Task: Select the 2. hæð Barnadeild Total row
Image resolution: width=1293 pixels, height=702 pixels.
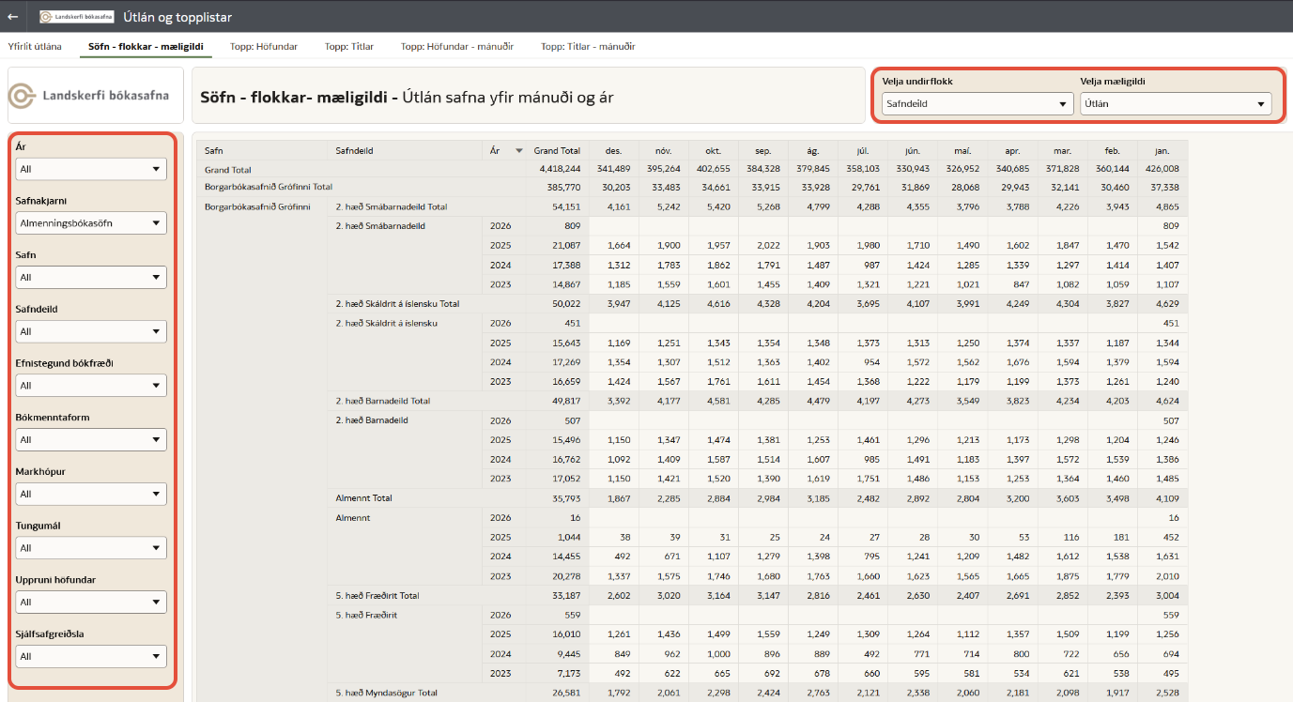Action: 383,401
